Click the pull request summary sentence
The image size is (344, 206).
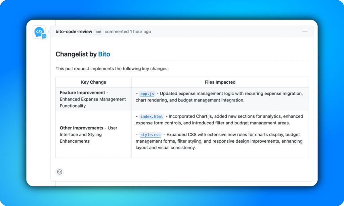click(113, 69)
